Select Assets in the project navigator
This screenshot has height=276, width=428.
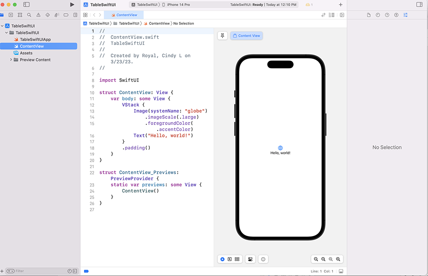pyautogui.click(x=26, y=53)
